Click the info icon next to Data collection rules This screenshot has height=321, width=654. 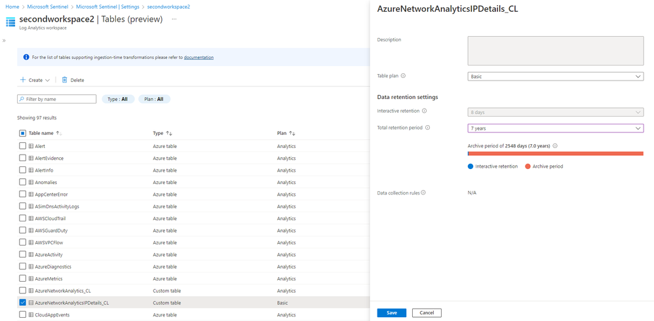pyautogui.click(x=423, y=193)
